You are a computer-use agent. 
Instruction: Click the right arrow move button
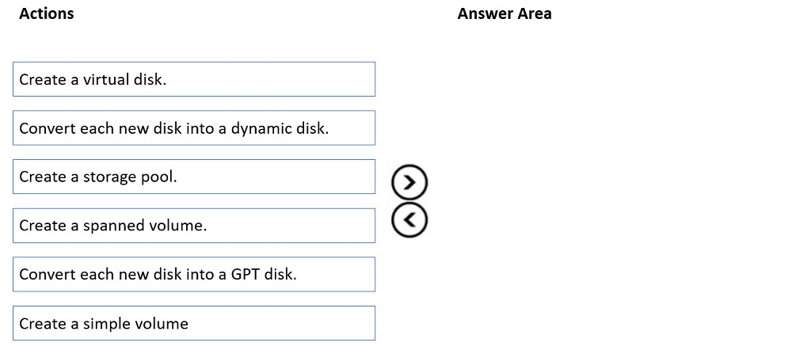pos(409,181)
